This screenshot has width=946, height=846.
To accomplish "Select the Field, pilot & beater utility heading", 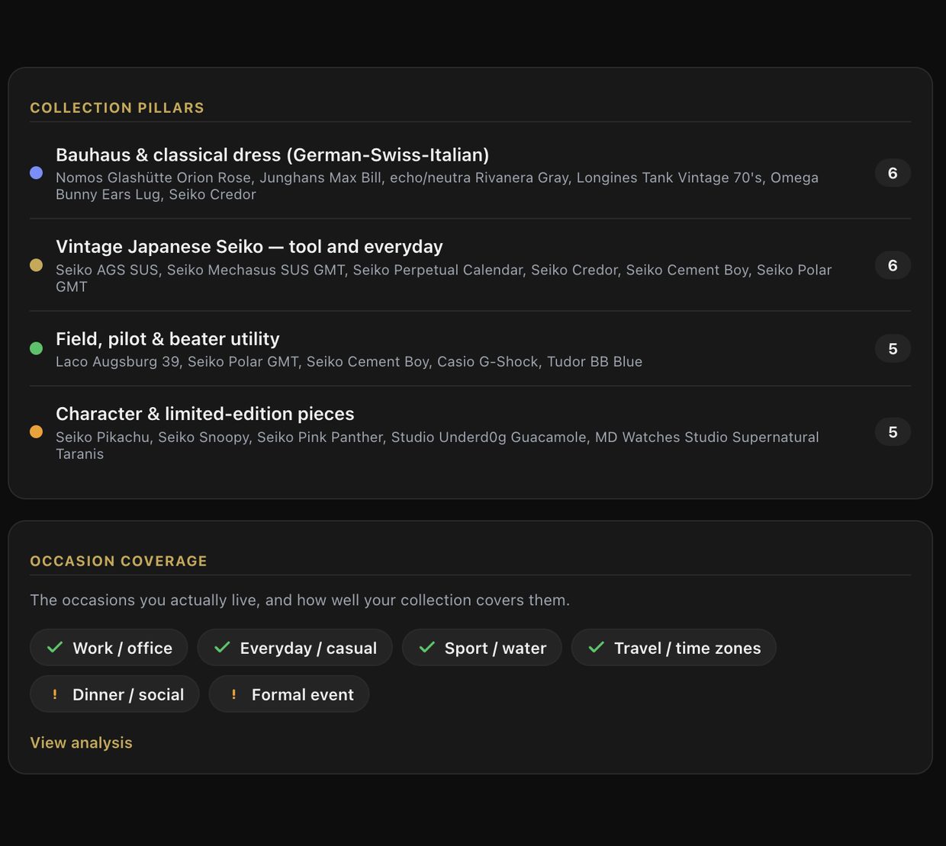I will pos(168,339).
